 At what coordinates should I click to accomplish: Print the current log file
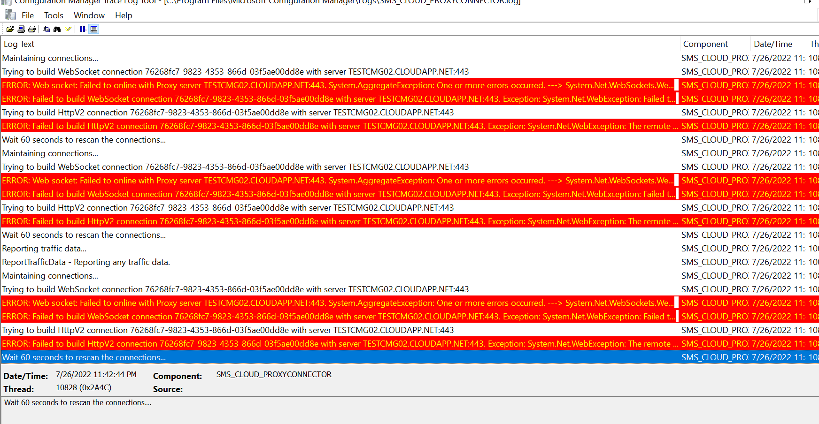click(x=32, y=29)
